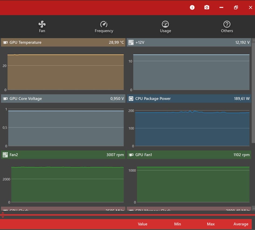Click the panel splitter arrows at bottom left
This screenshot has width=255, height=230.
click(x=3, y=215)
